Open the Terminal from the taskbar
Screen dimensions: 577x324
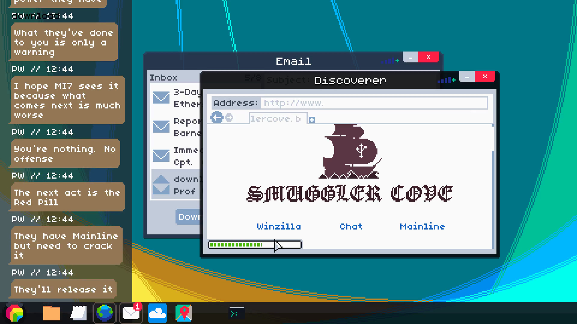coord(236,313)
